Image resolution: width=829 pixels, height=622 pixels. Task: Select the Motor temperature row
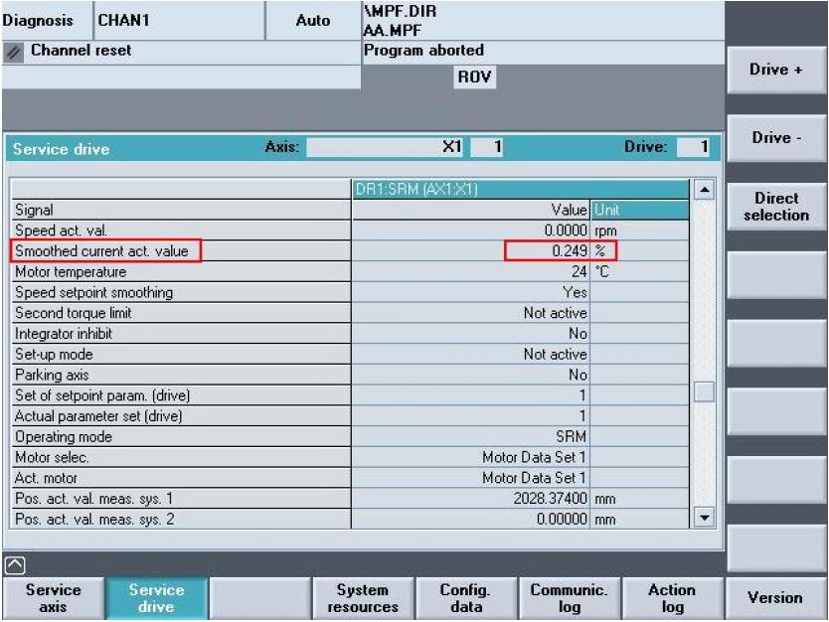(350, 271)
